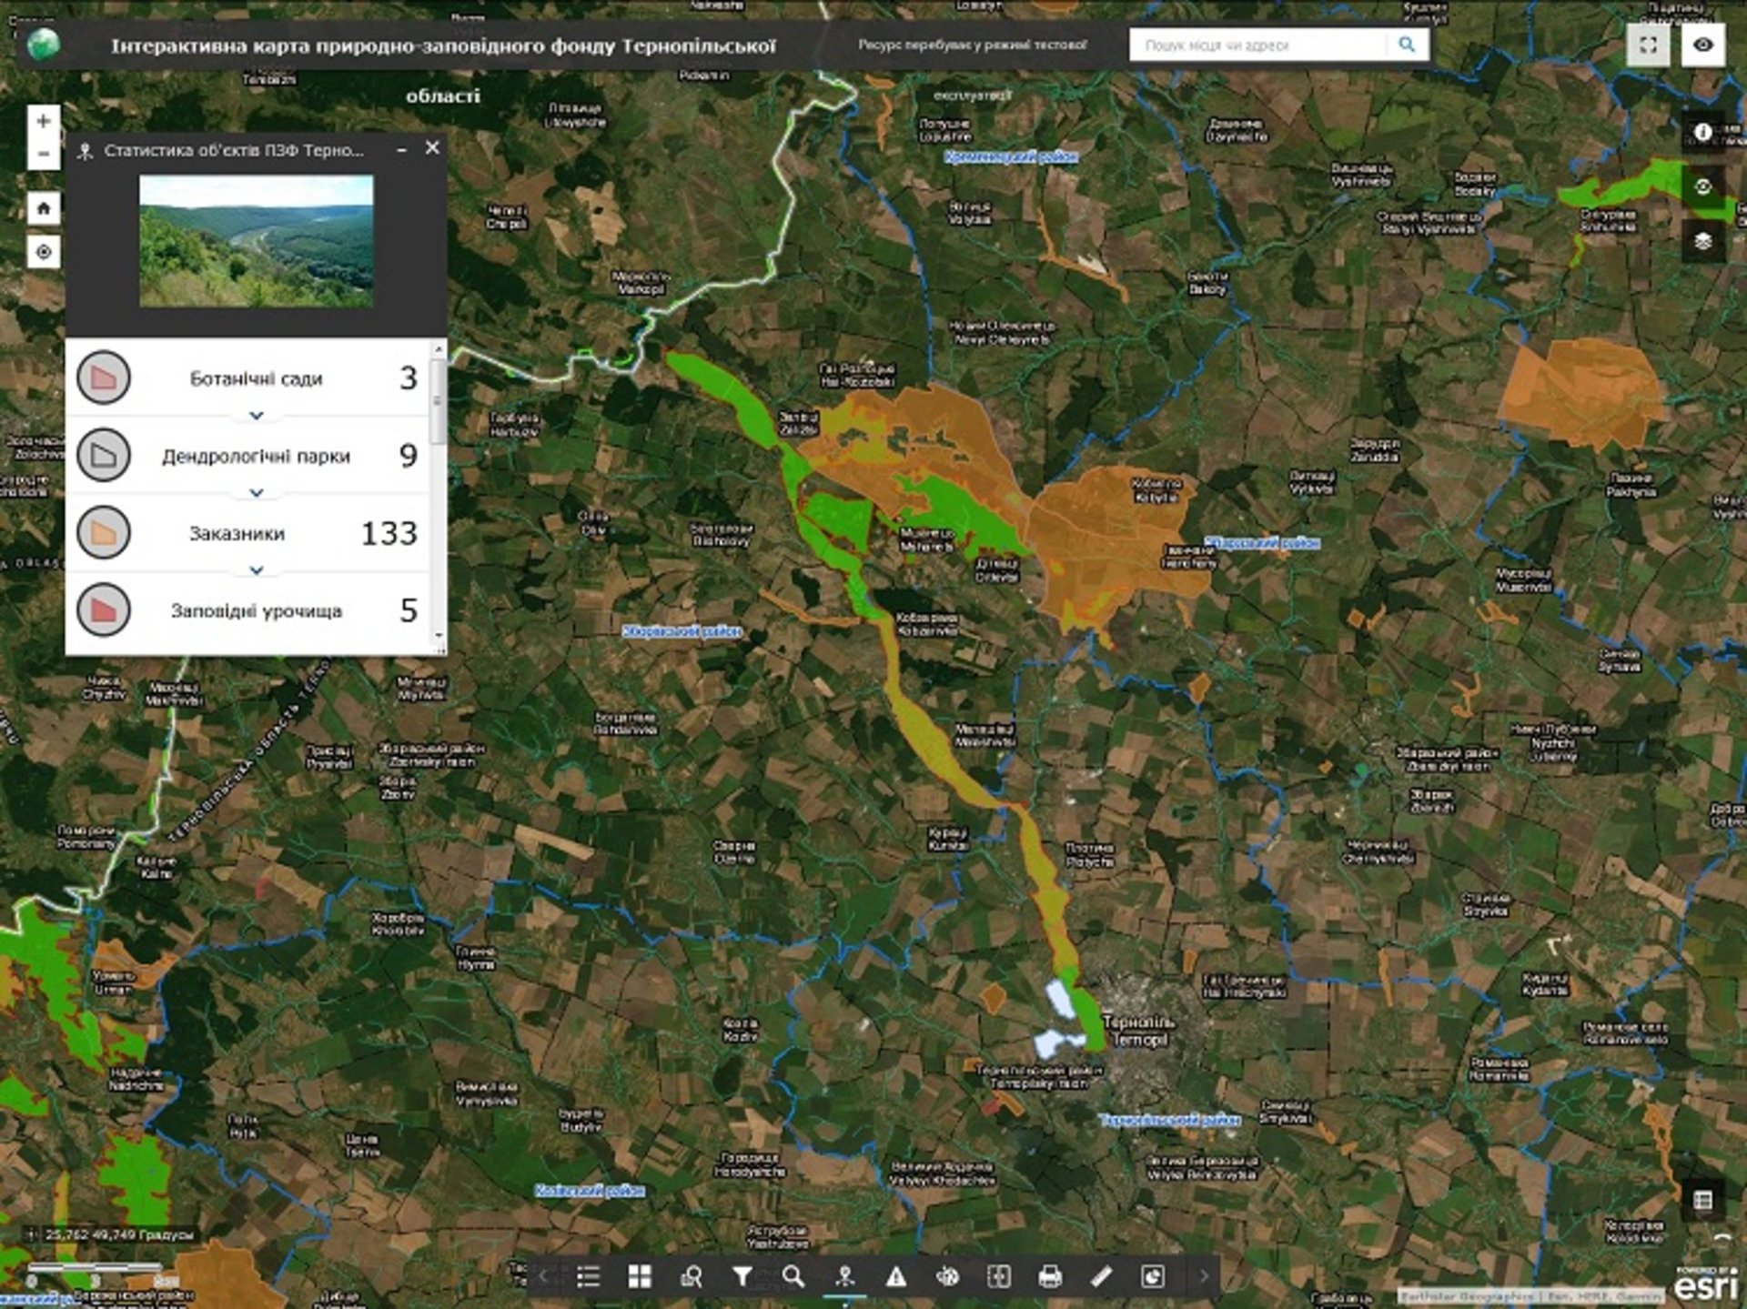This screenshot has height=1309, width=1747.
Task: Open the layers stack widget
Action: tap(1703, 242)
